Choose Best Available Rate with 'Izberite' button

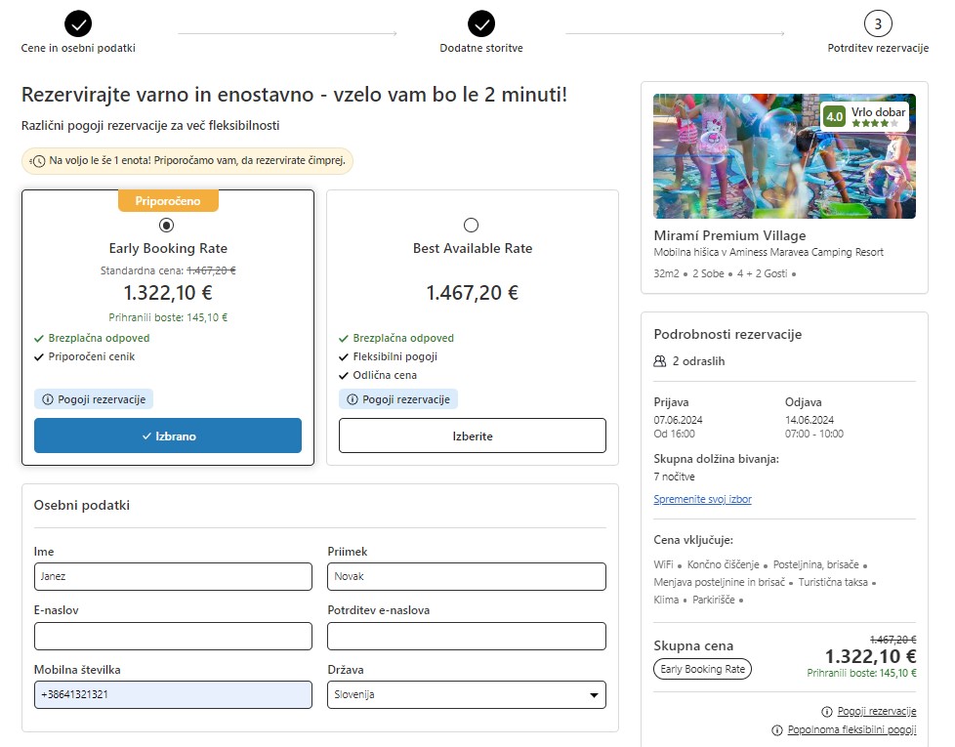472,436
